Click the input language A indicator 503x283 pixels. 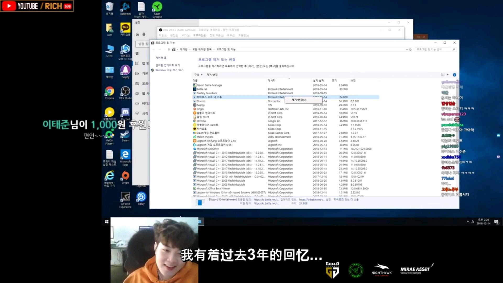[x=473, y=222]
